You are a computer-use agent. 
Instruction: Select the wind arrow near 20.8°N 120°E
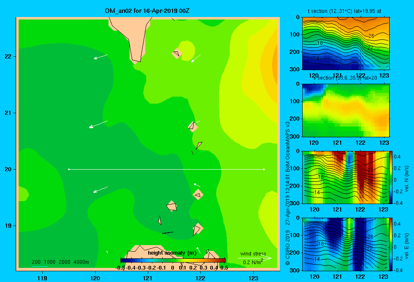coord(98,124)
